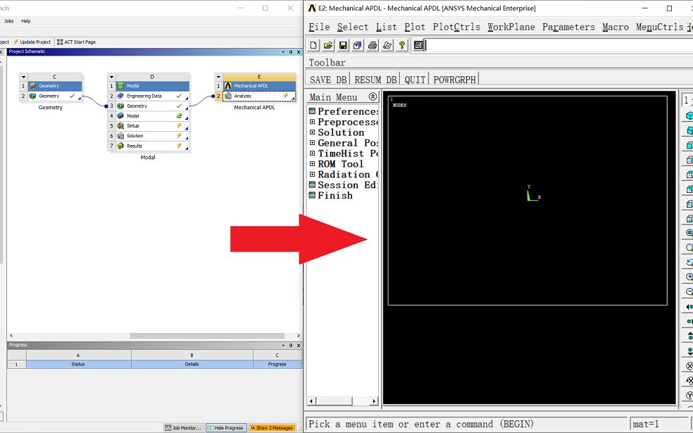Image resolution: width=693 pixels, height=433 pixels.
Task: Click the RESUM_DB toolbar button
Action: [375, 80]
